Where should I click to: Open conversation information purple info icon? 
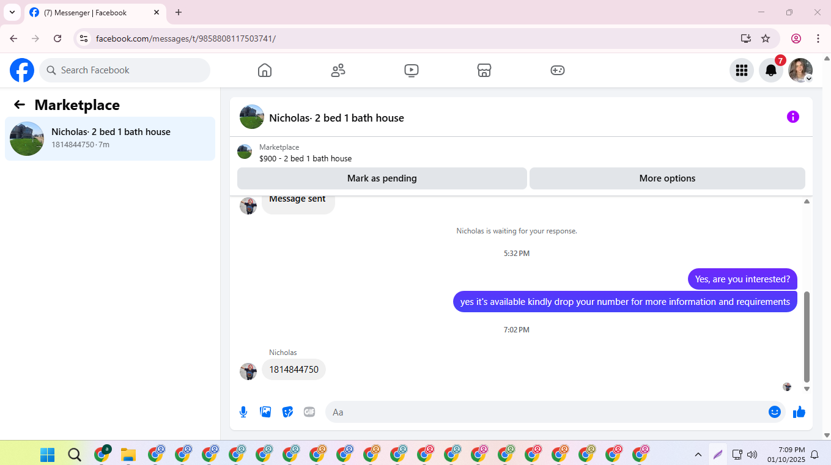(x=793, y=117)
